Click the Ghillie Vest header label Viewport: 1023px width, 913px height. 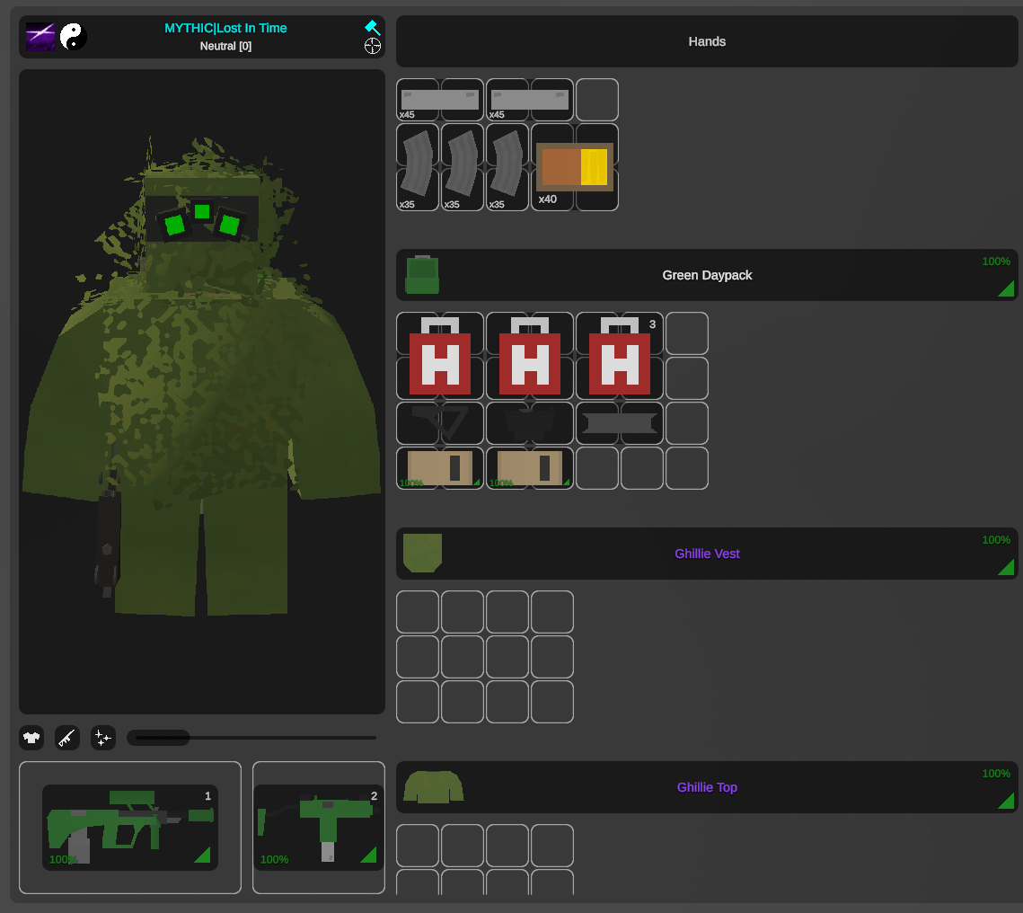click(707, 554)
